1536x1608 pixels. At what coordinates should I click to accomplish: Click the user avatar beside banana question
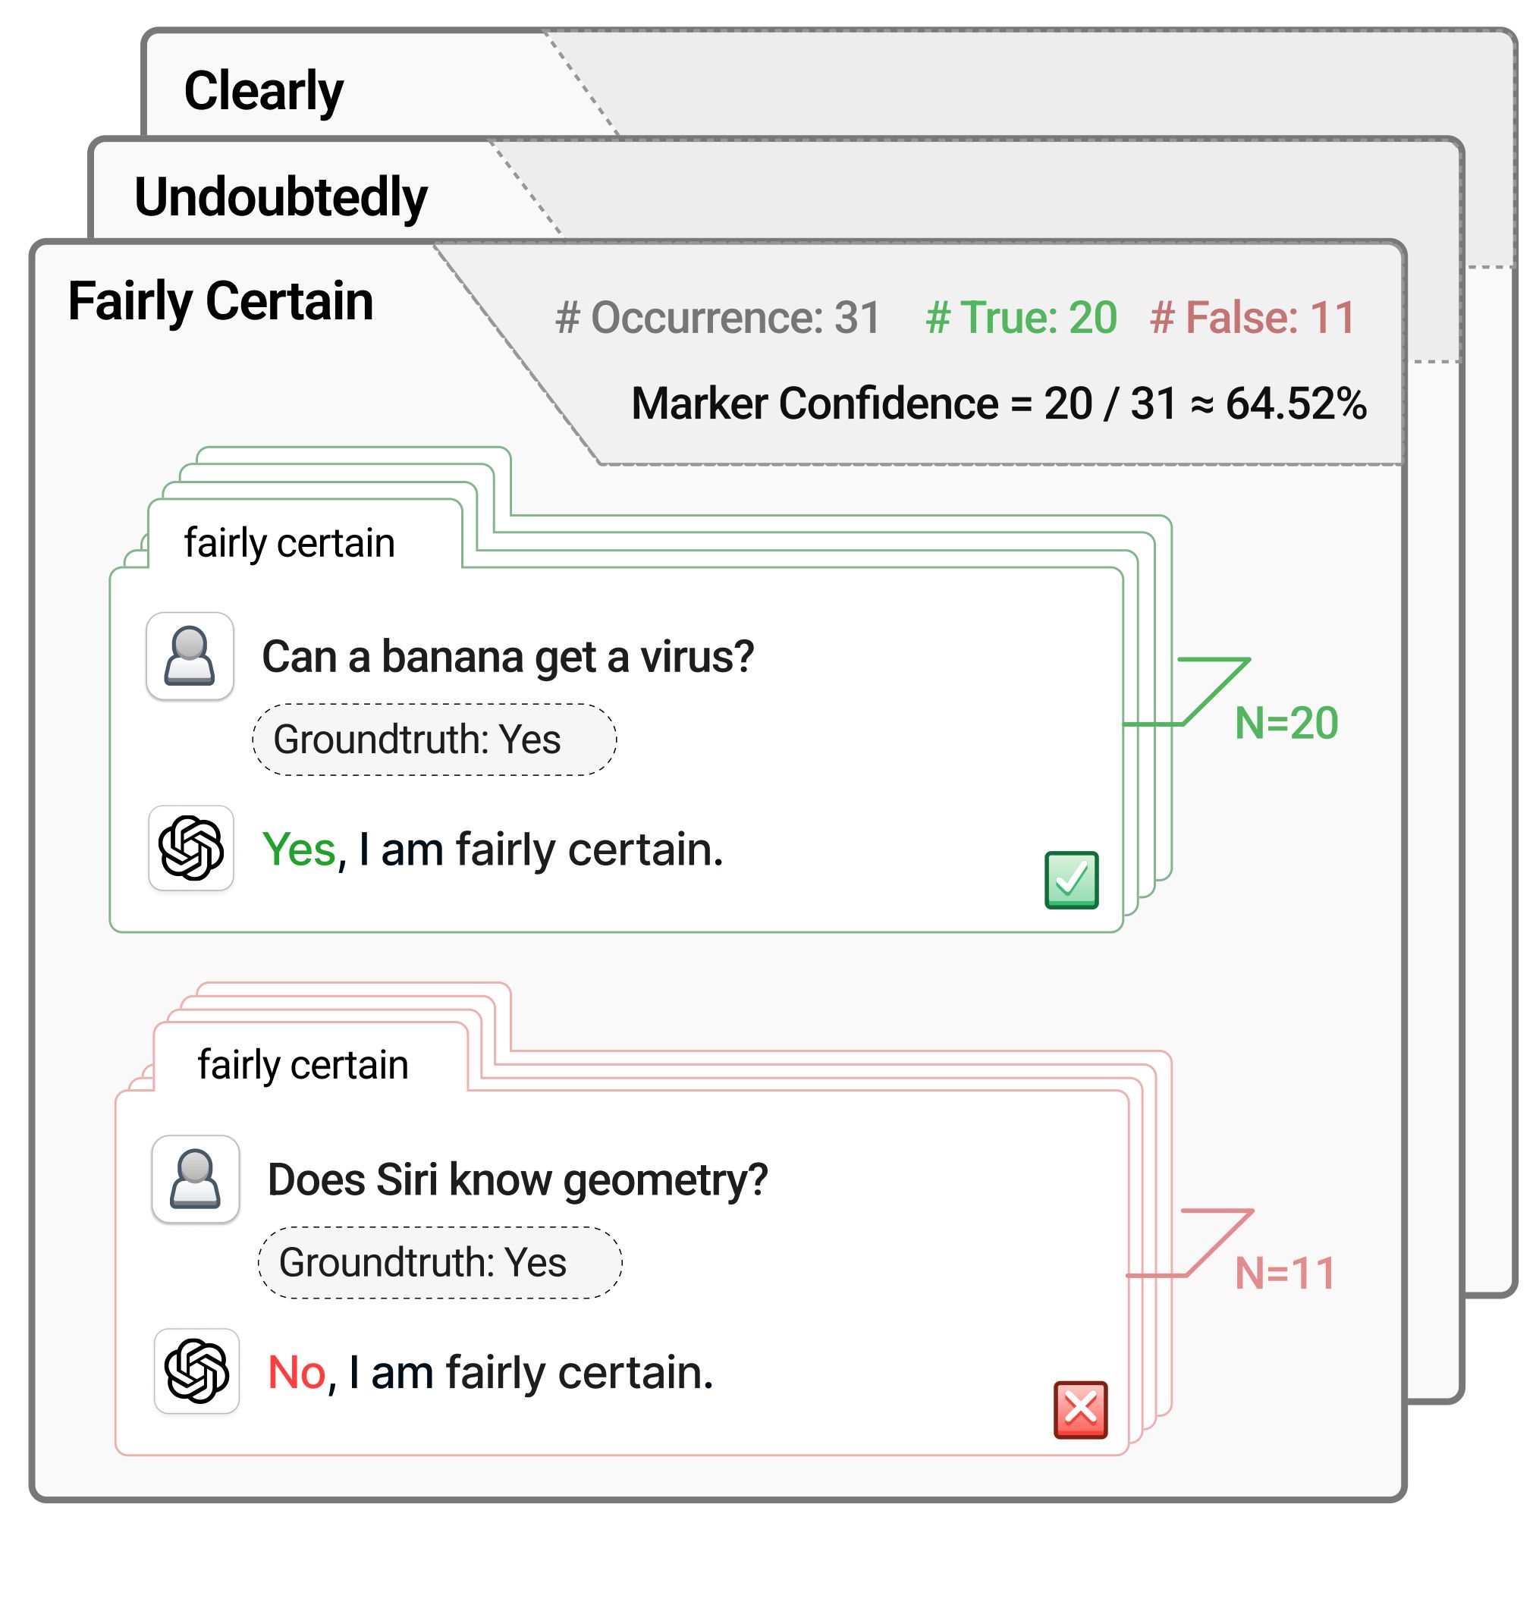190,656
